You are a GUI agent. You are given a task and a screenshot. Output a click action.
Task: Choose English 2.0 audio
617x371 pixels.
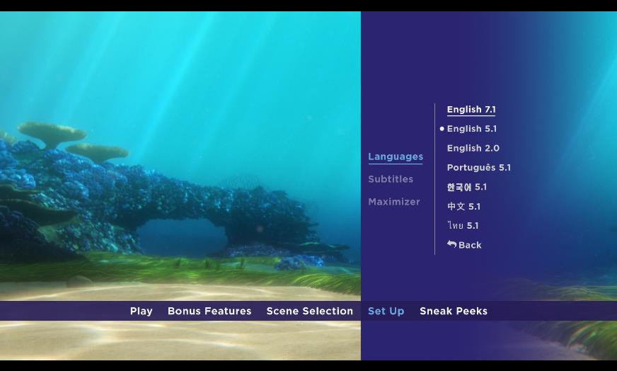pos(473,148)
